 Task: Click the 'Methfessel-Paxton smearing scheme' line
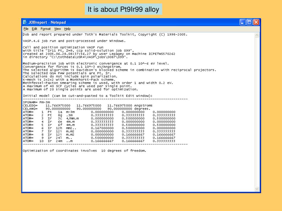tap(98, 83)
